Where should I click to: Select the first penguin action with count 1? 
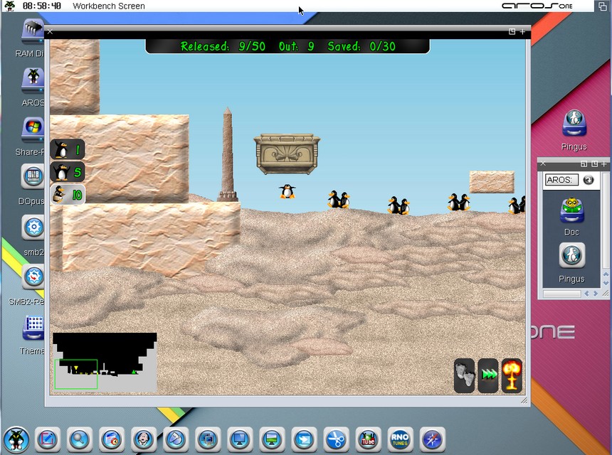point(68,149)
